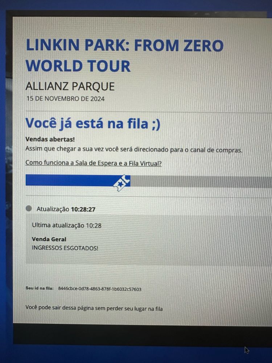Click the INGRESSOS ESGOTADOS! message

(65, 248)
